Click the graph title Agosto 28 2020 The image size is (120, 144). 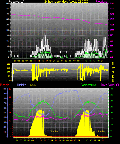click(x=79, y=2)
